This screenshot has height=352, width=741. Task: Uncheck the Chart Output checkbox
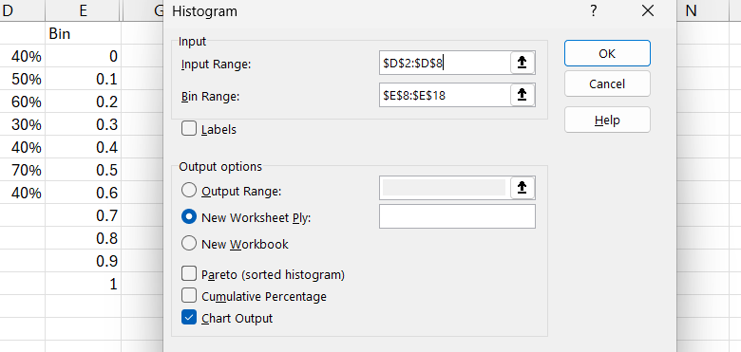189,318
